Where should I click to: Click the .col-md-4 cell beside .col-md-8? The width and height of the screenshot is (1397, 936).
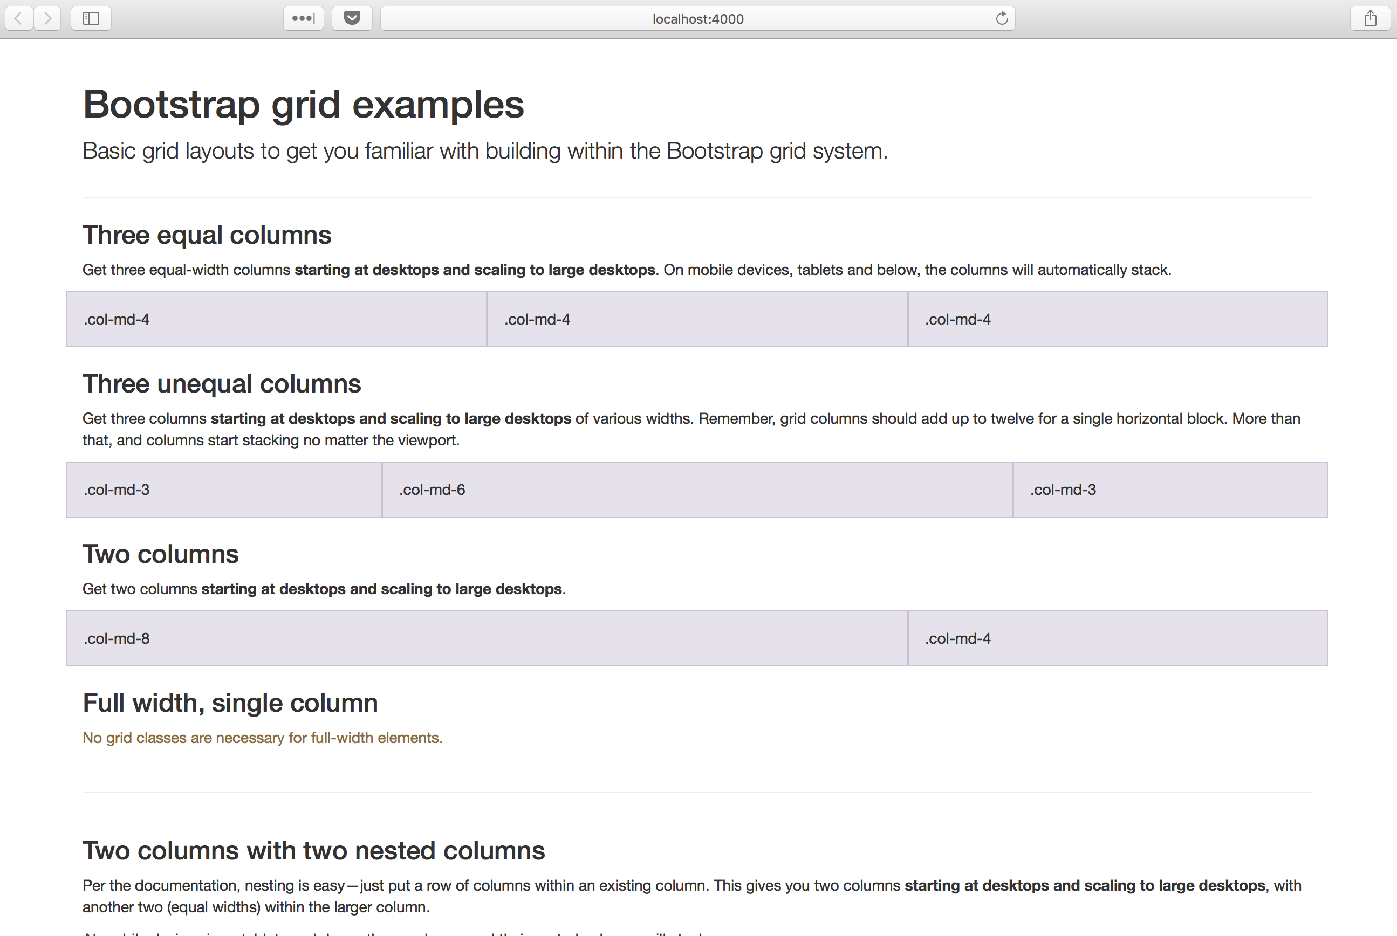[1118, 638]
